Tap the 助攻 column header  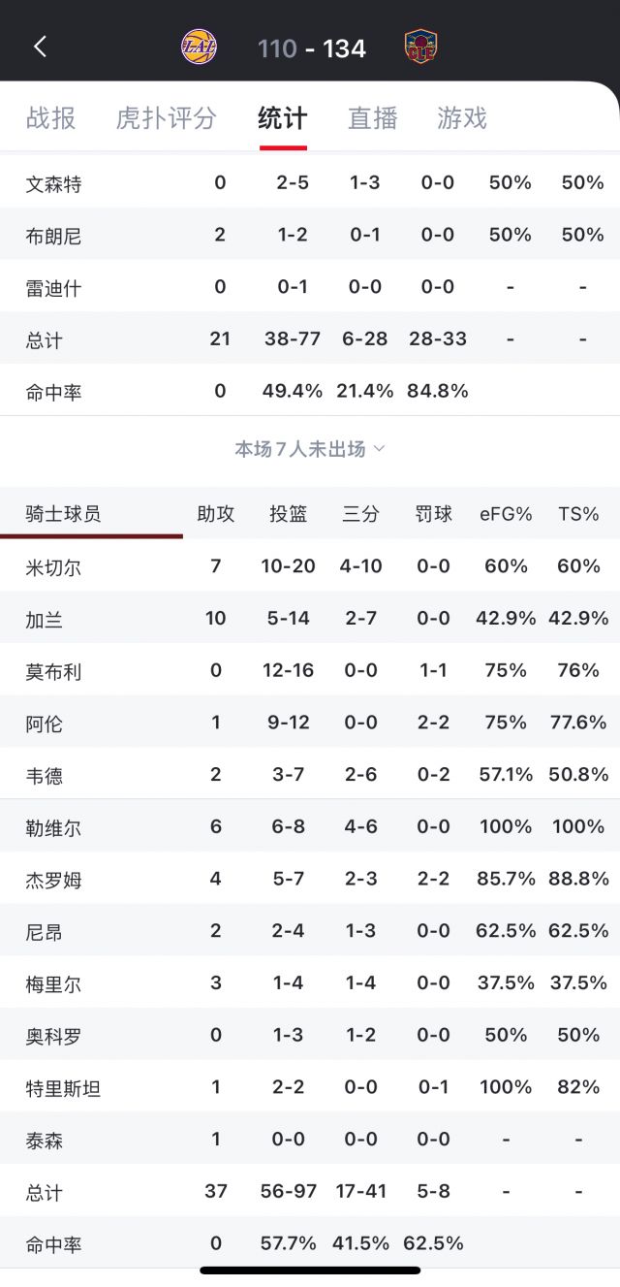click(x=215, y=514)
